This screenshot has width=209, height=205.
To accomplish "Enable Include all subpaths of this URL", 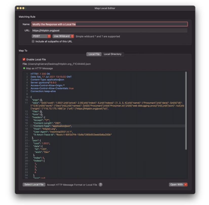I will pyautogui.click(x=33, y=41).
